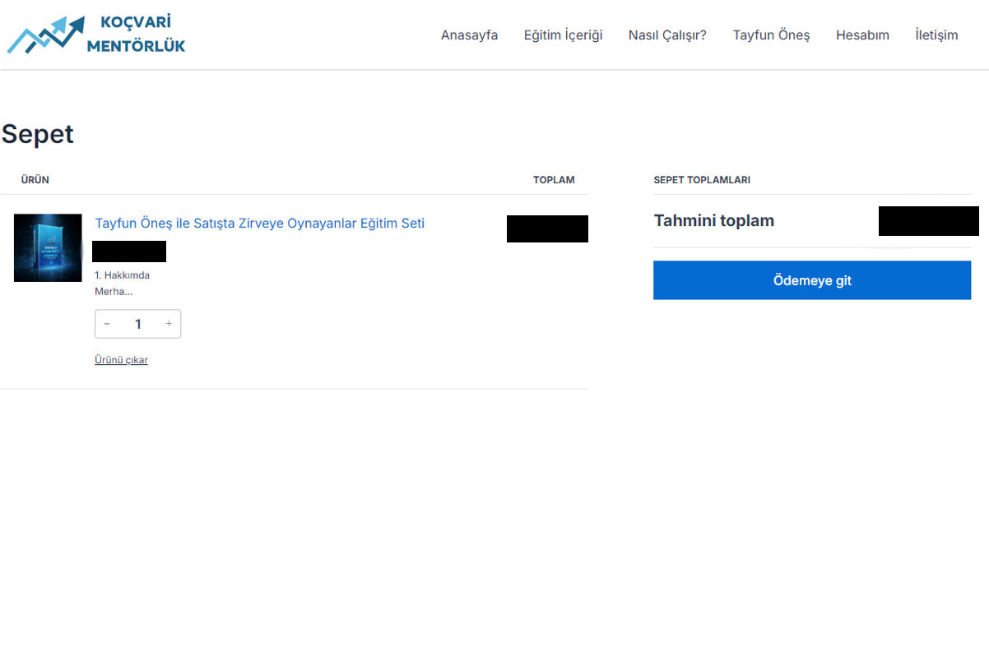
Task: Open the Satışta Zirveye Oynayanlar Eğitim Seti link
Action: (x=260, y=224)
